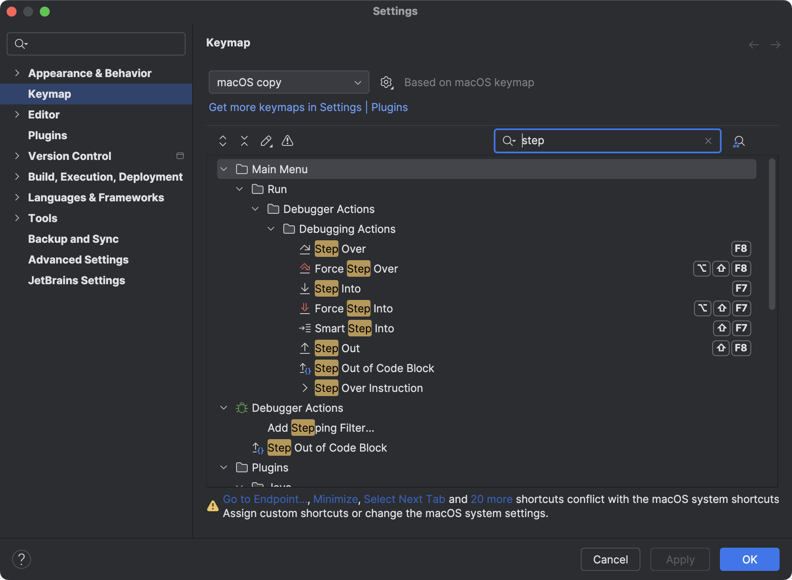This screenshot has height=580, width=792.
Task: Expand the Appearance & Behavior section
Action: tap(17, 73)
